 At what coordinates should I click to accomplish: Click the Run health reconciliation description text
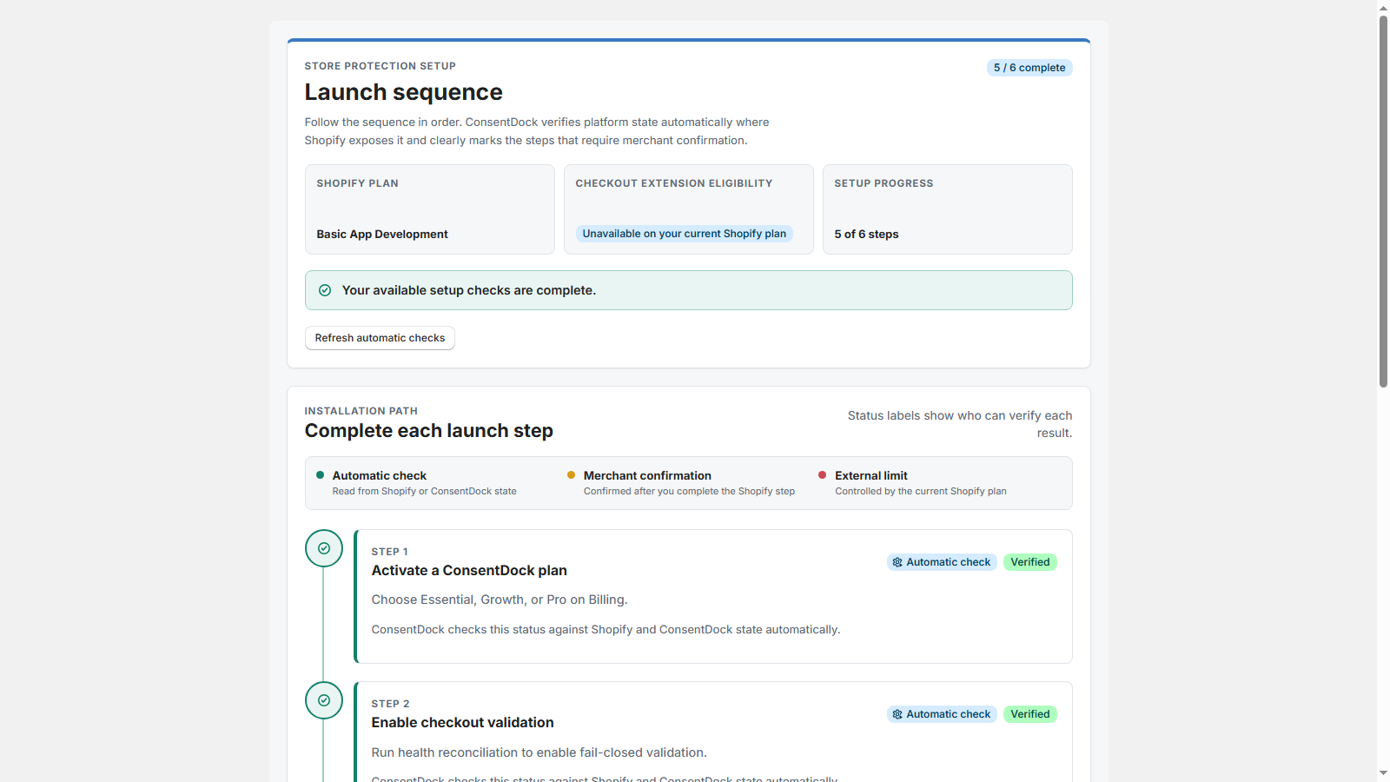tap(539, 753)
